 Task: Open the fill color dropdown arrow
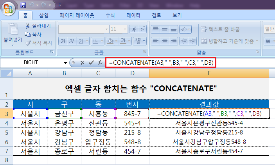click(x=116, y=41)
